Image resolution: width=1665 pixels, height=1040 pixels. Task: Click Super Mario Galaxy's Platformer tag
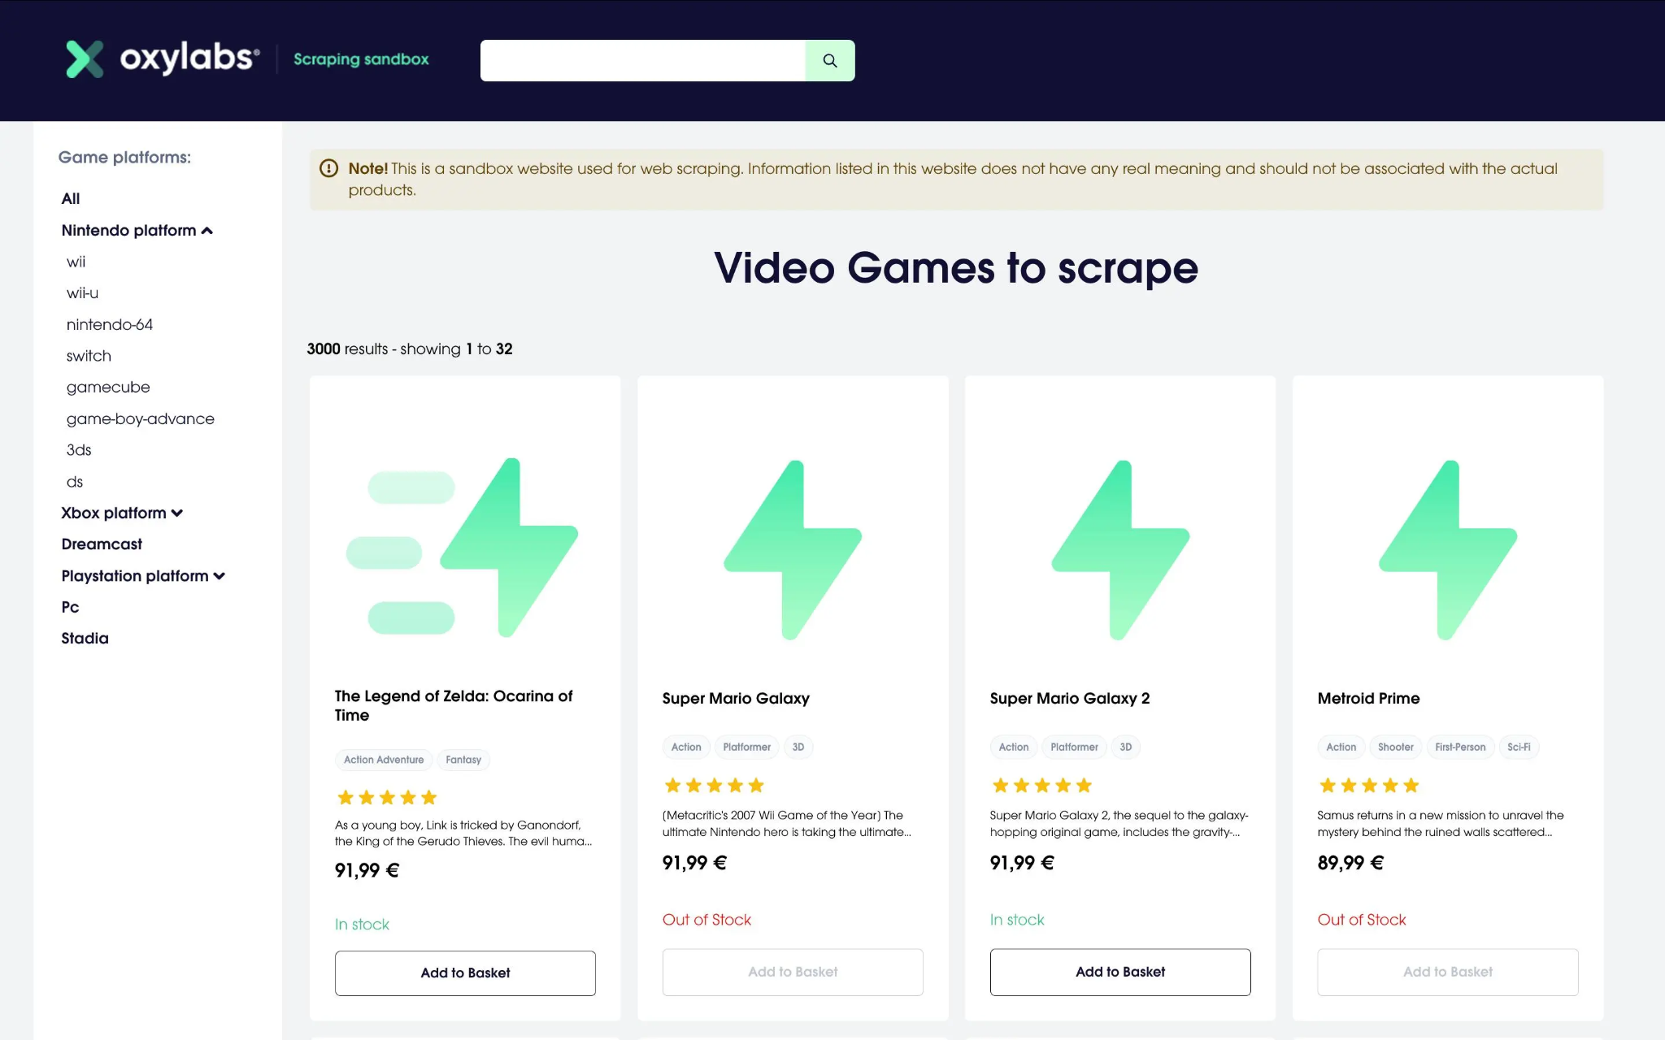coord(747,747)
